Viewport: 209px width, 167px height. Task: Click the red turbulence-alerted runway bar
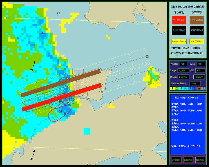(x=62, y=97)
